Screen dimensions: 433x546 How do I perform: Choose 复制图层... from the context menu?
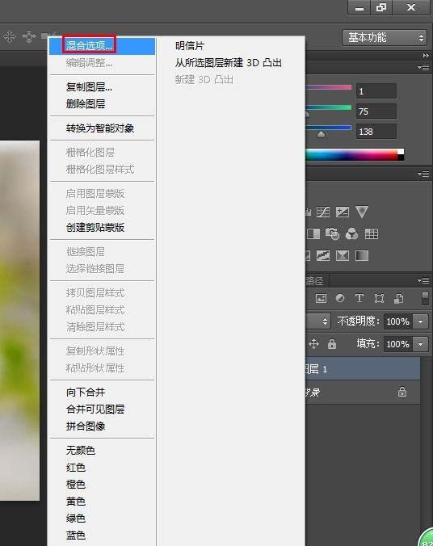[102, 87]
